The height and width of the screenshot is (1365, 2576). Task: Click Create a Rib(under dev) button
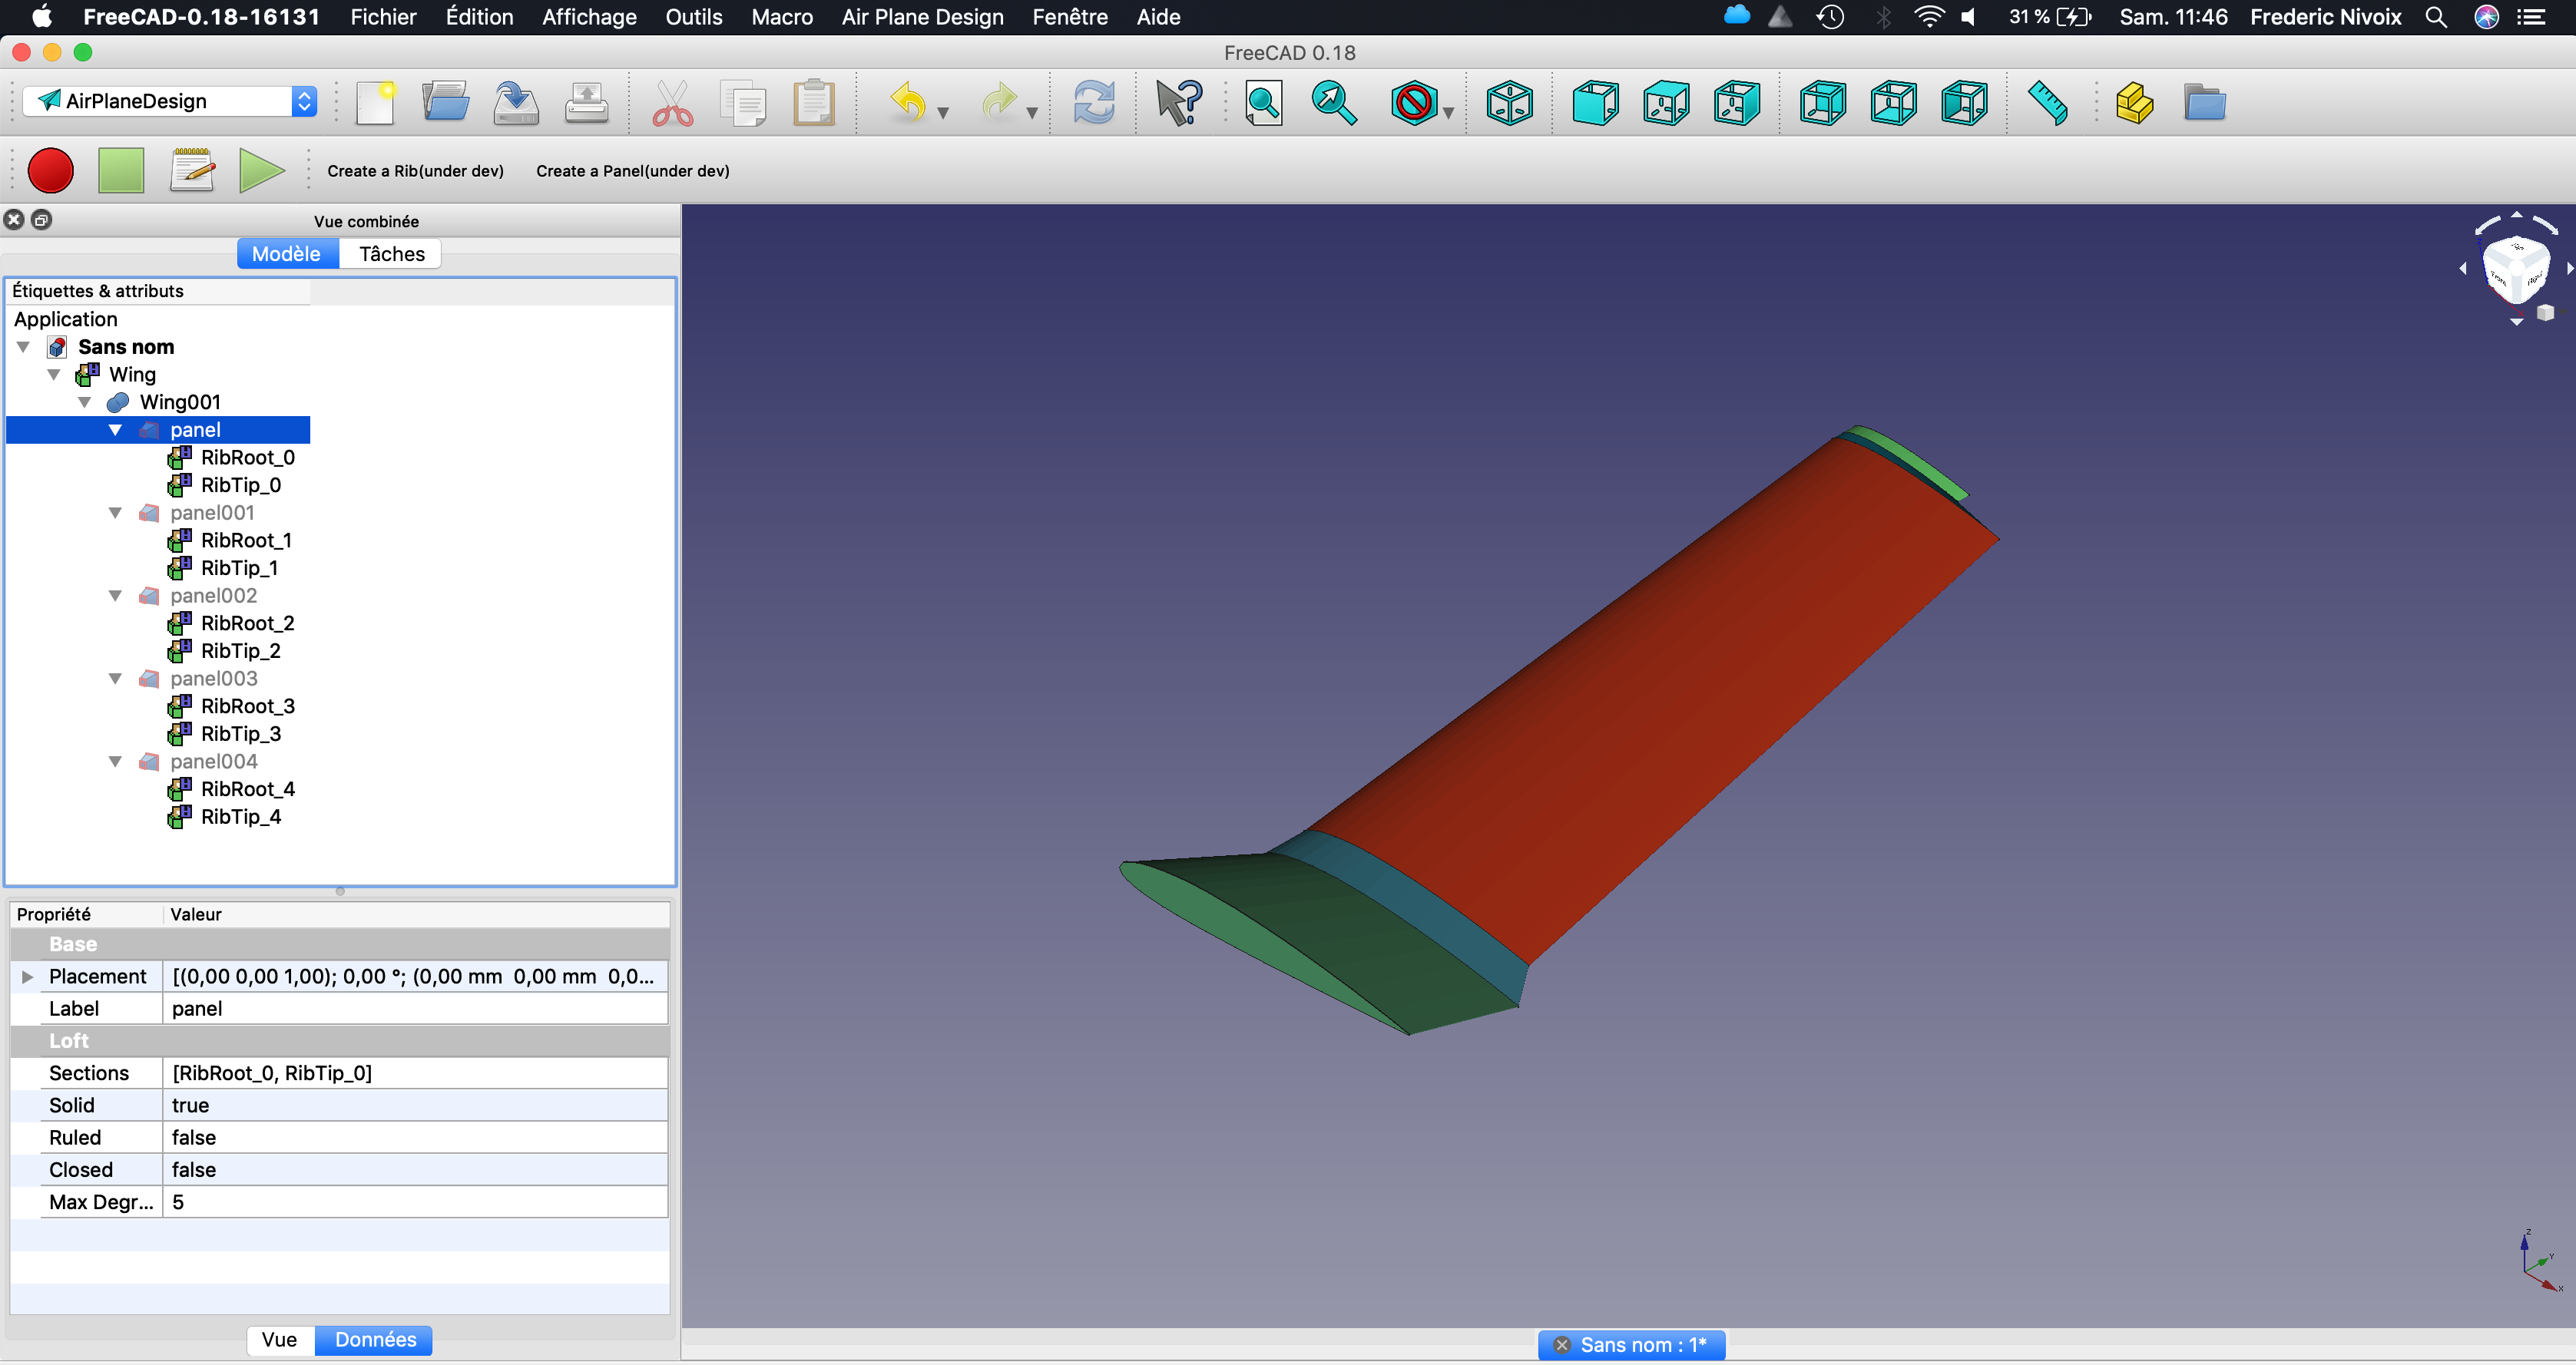[415, 171]
